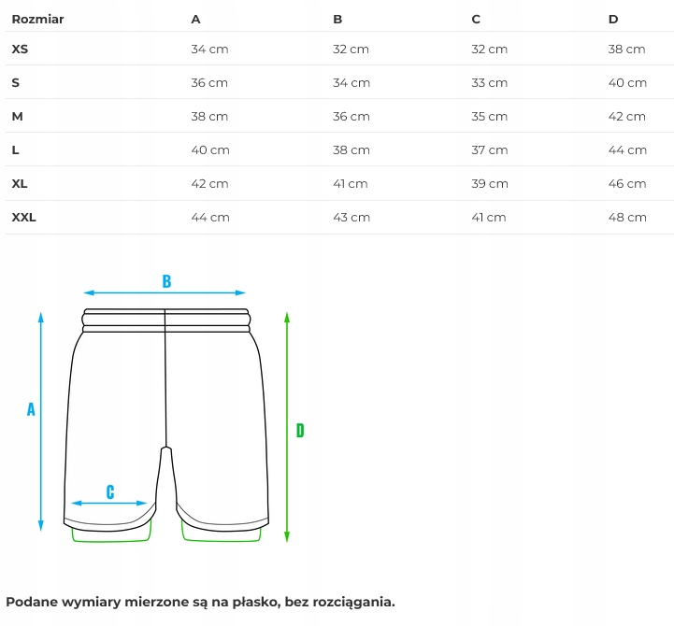The image size is (674, 626).
Task: Click the 43 cm value in XXL row
Action: coord(351,217)
